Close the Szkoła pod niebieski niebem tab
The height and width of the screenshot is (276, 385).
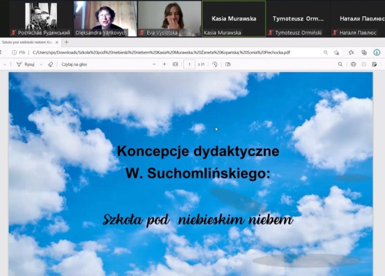tap(57, 42)
